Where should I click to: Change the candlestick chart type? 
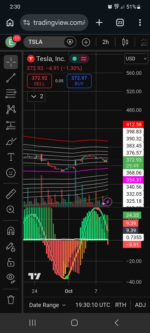(x=125, y=42)
